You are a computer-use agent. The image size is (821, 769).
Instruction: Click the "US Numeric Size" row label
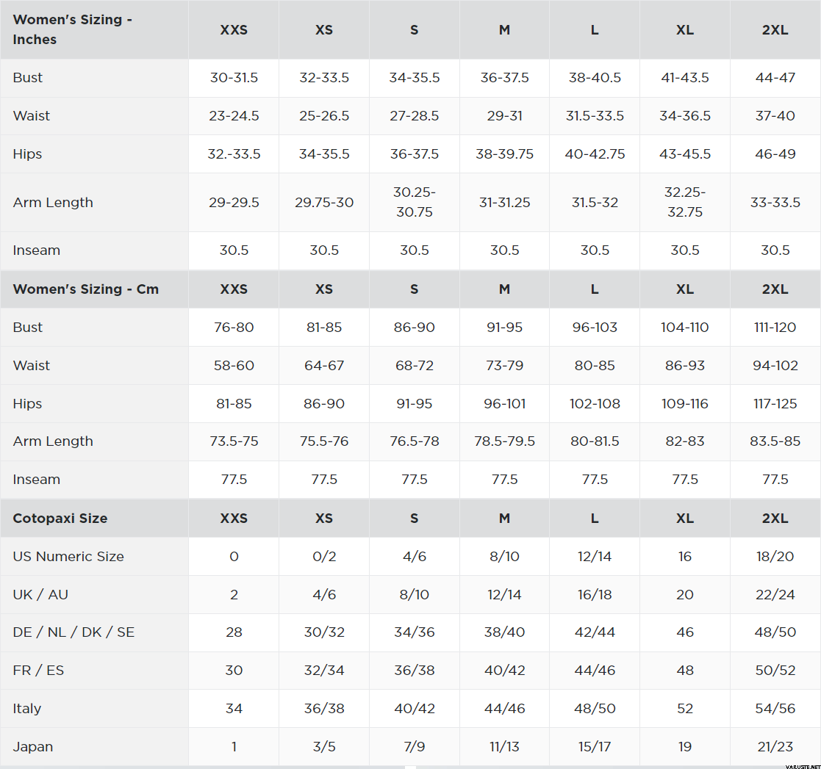click(x=68, y=557)
